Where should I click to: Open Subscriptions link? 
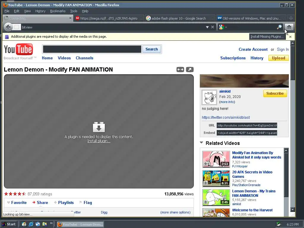[x=233, y=58]
